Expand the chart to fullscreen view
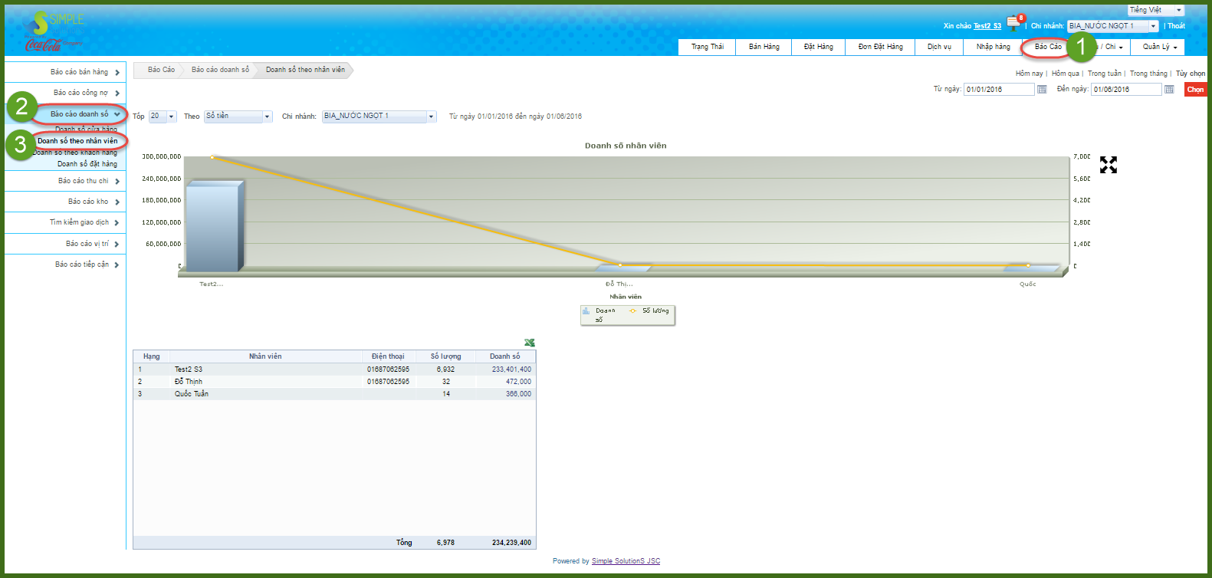 (x=1108, y=165)
